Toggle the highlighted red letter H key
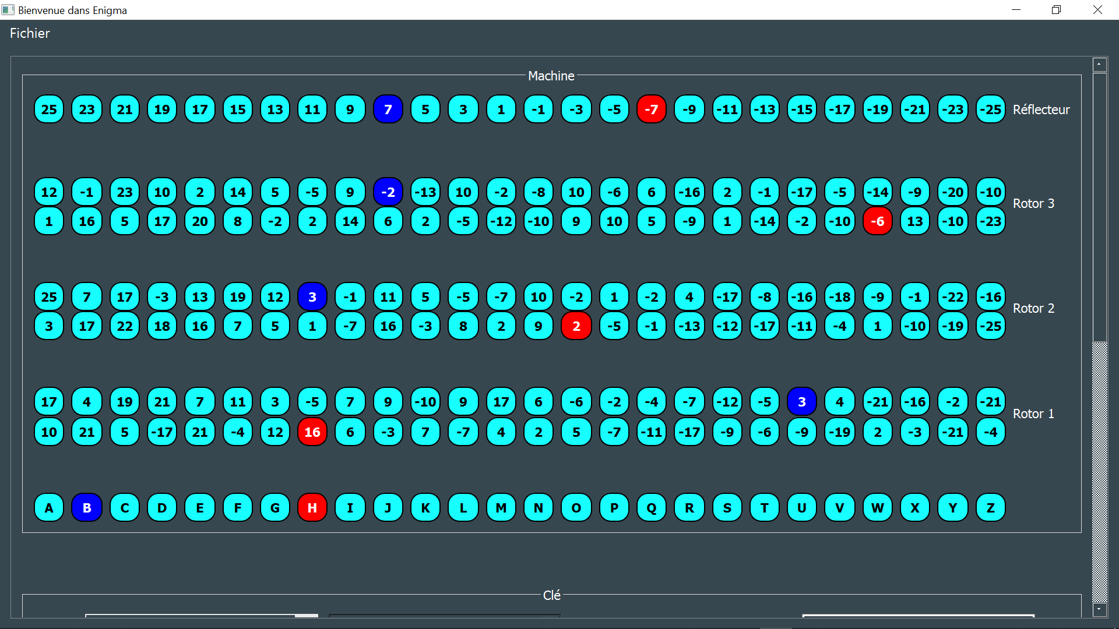The width and height of the screenshot is (1119, 629). pos(312,507)
